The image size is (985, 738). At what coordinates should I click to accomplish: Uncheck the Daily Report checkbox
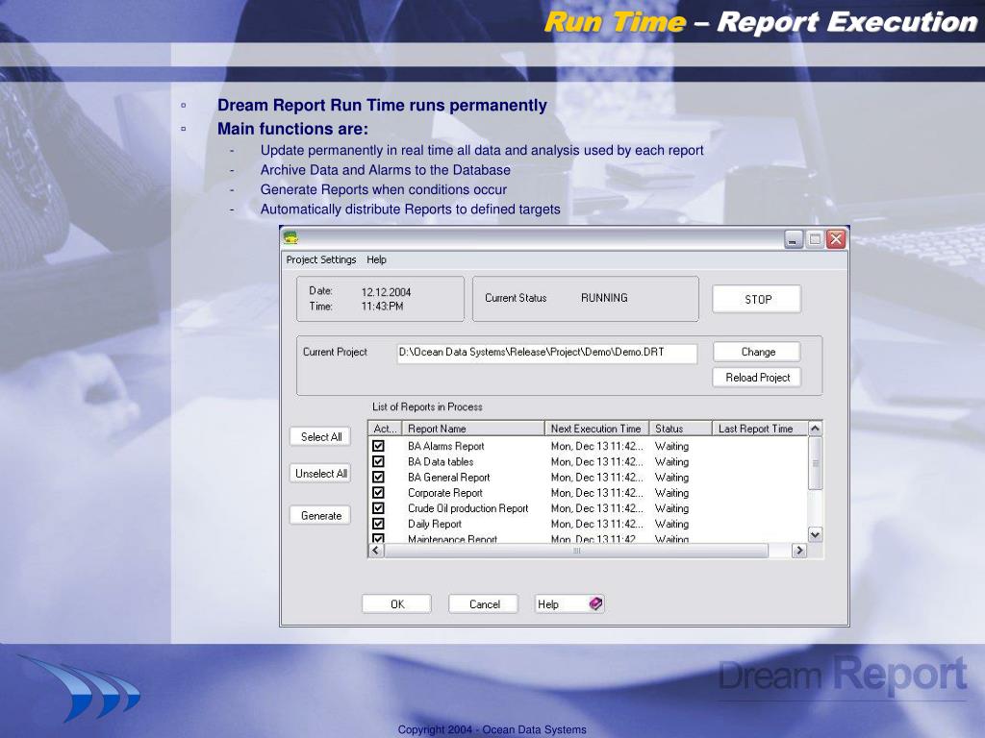pos(378,524)
